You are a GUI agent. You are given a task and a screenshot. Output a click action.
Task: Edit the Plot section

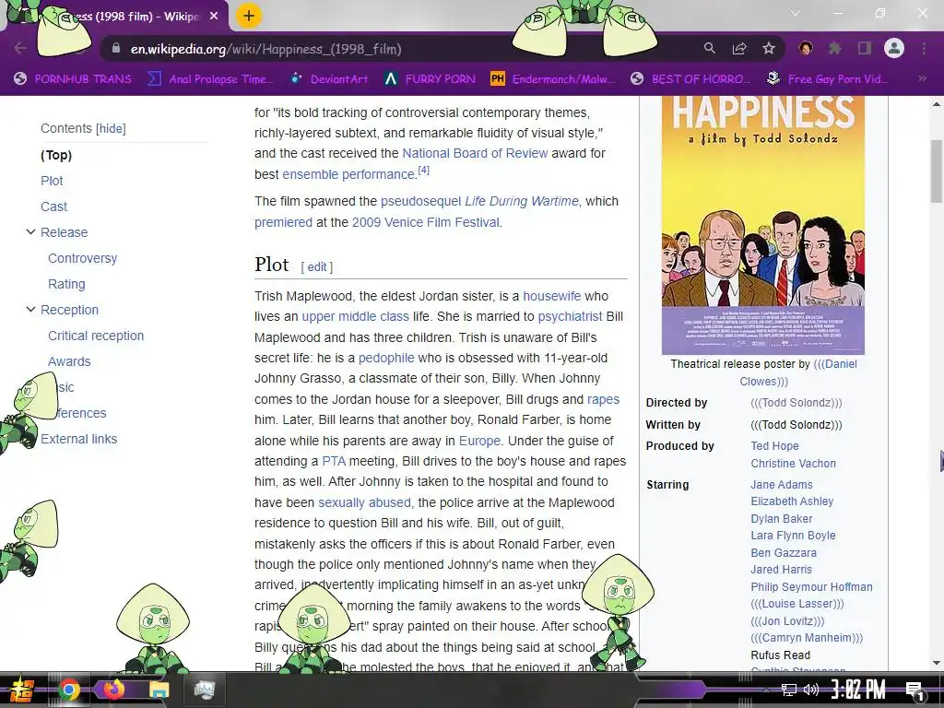pyautogui.click(x=317, y=266)
